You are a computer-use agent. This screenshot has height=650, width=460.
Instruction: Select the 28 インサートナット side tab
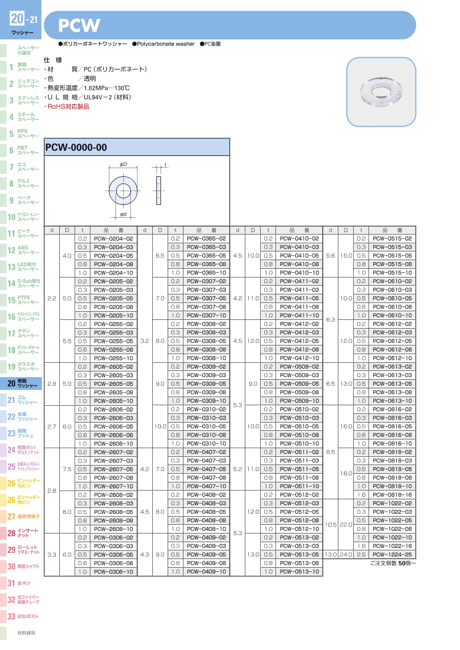coord(20,533)
